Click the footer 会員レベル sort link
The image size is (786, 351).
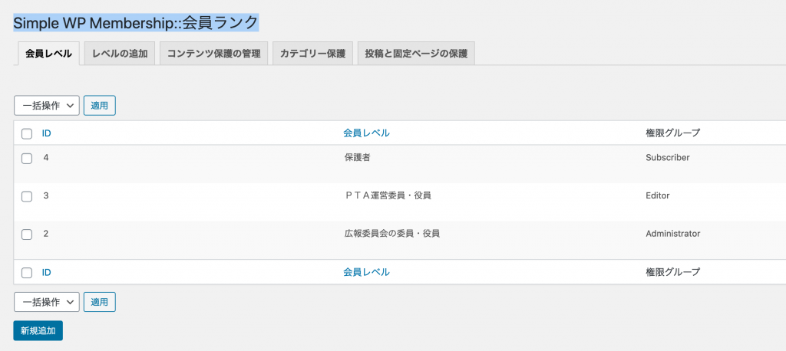coord(366,272)
